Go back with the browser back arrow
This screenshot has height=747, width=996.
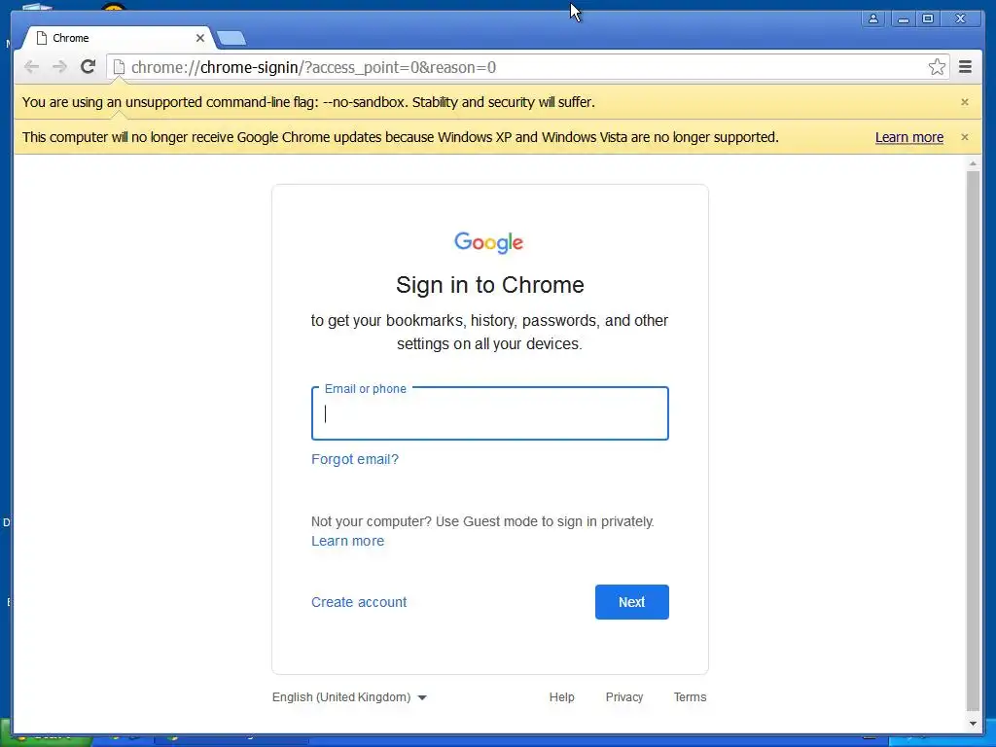[x=31, y=67]
